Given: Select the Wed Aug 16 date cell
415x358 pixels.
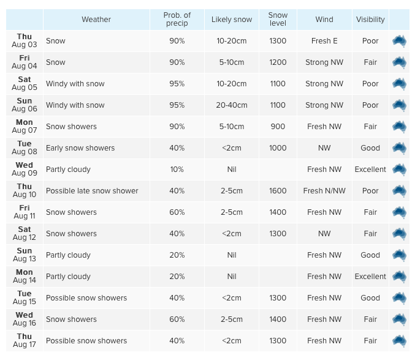Looking at the screenshot, I should pos(25,319).
